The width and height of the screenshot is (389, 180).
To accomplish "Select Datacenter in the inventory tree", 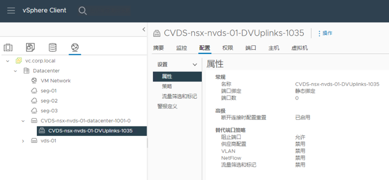I will click(x=46, y=71).
